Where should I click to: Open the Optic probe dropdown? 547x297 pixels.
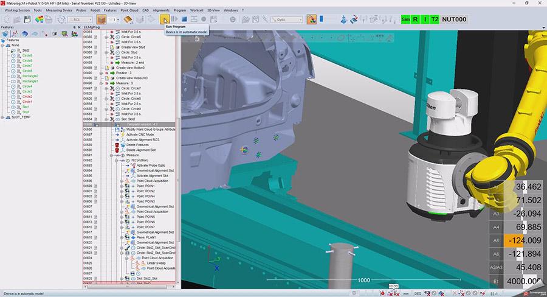click(x=286, y=19)
